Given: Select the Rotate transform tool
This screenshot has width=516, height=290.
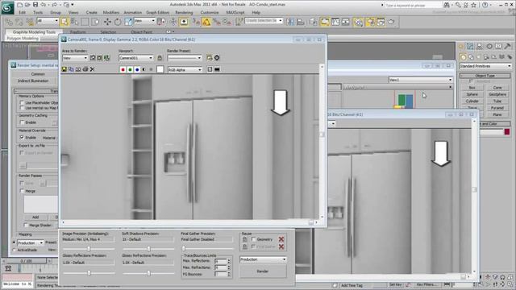Looking at the screenshot, I should point(118,22).
